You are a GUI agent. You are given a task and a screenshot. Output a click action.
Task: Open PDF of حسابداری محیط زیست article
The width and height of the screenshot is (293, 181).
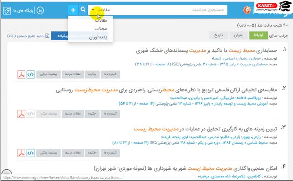pyautogui.click(x=21, y=74)
